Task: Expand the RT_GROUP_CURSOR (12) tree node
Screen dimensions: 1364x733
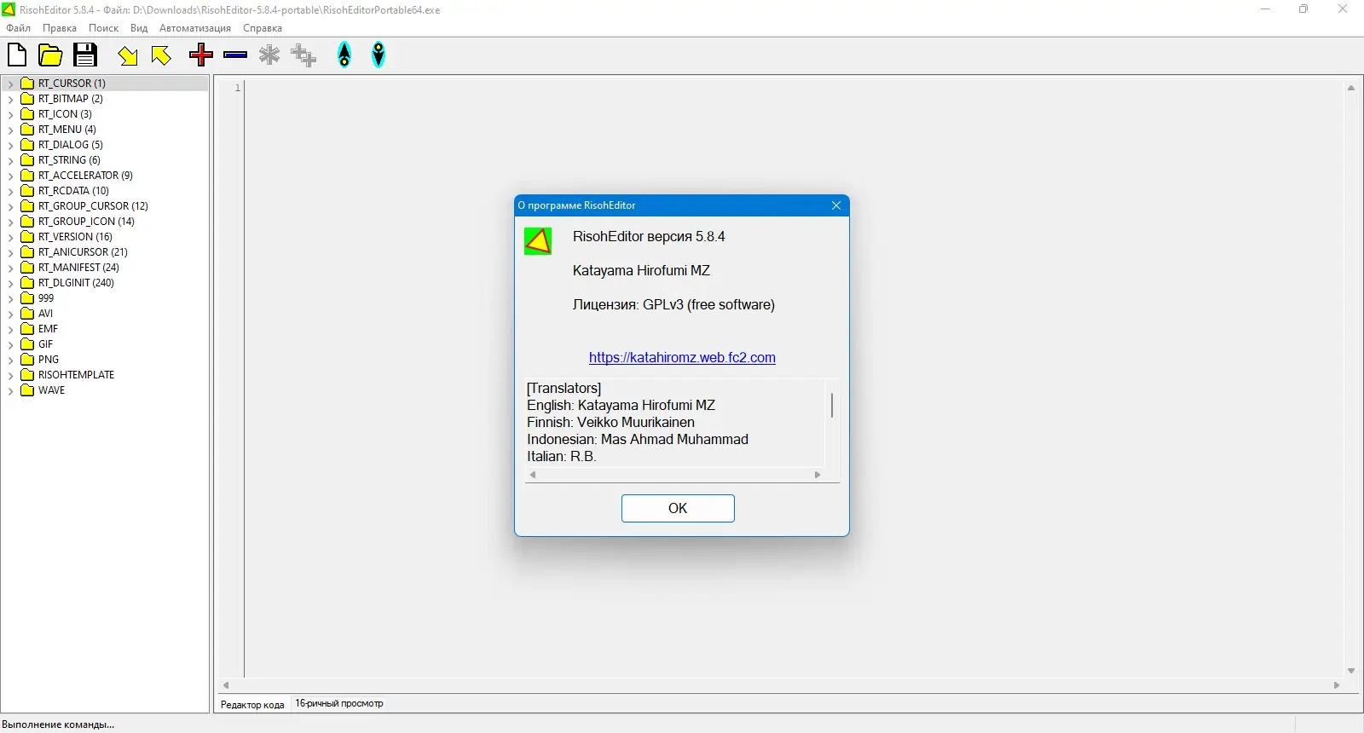Action: click(x=10, y=206)
